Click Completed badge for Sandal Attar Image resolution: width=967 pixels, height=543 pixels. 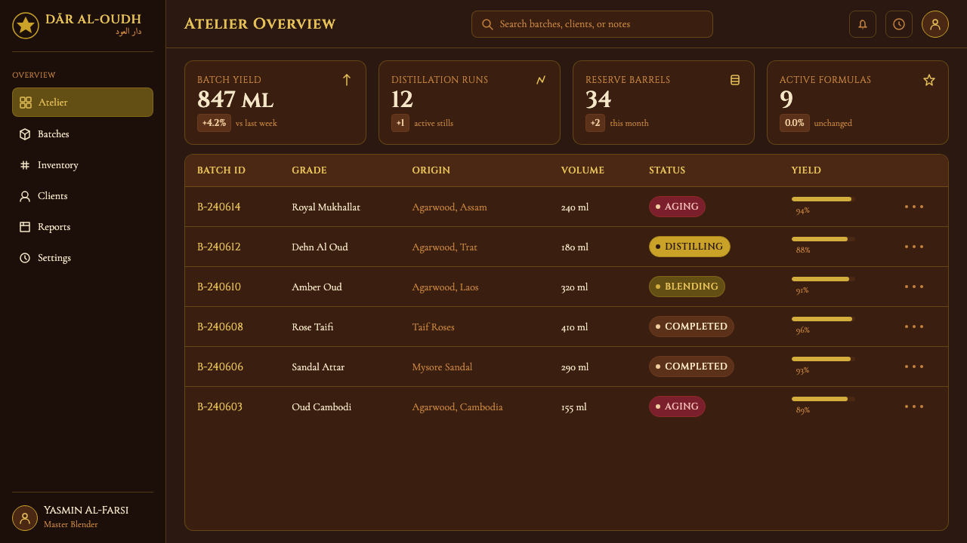point(691,367)
